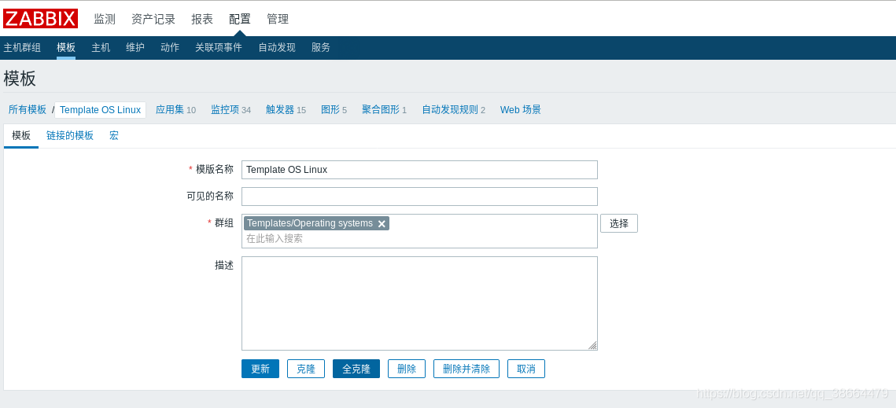Go to 动作 submenu

(170, 47)
